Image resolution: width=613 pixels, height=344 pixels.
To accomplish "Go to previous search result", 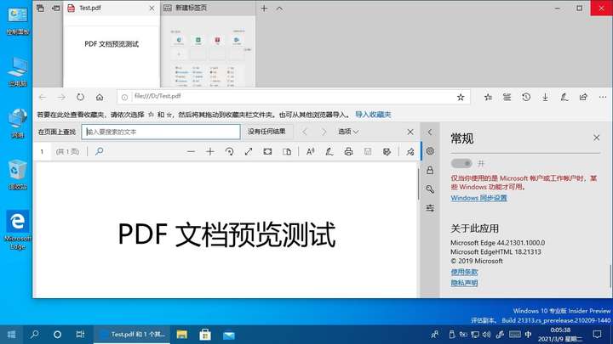I will coord(305,132).
